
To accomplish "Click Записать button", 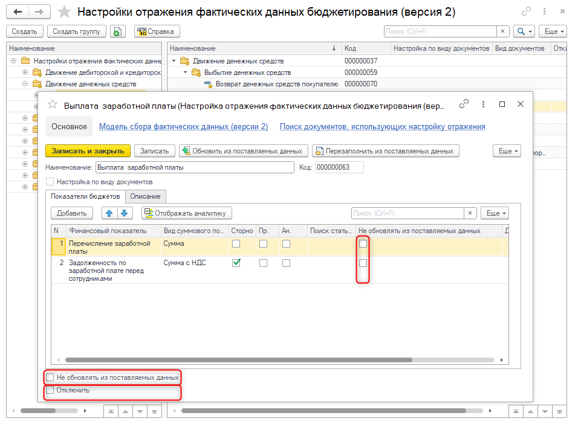I will tap(154, 151).
